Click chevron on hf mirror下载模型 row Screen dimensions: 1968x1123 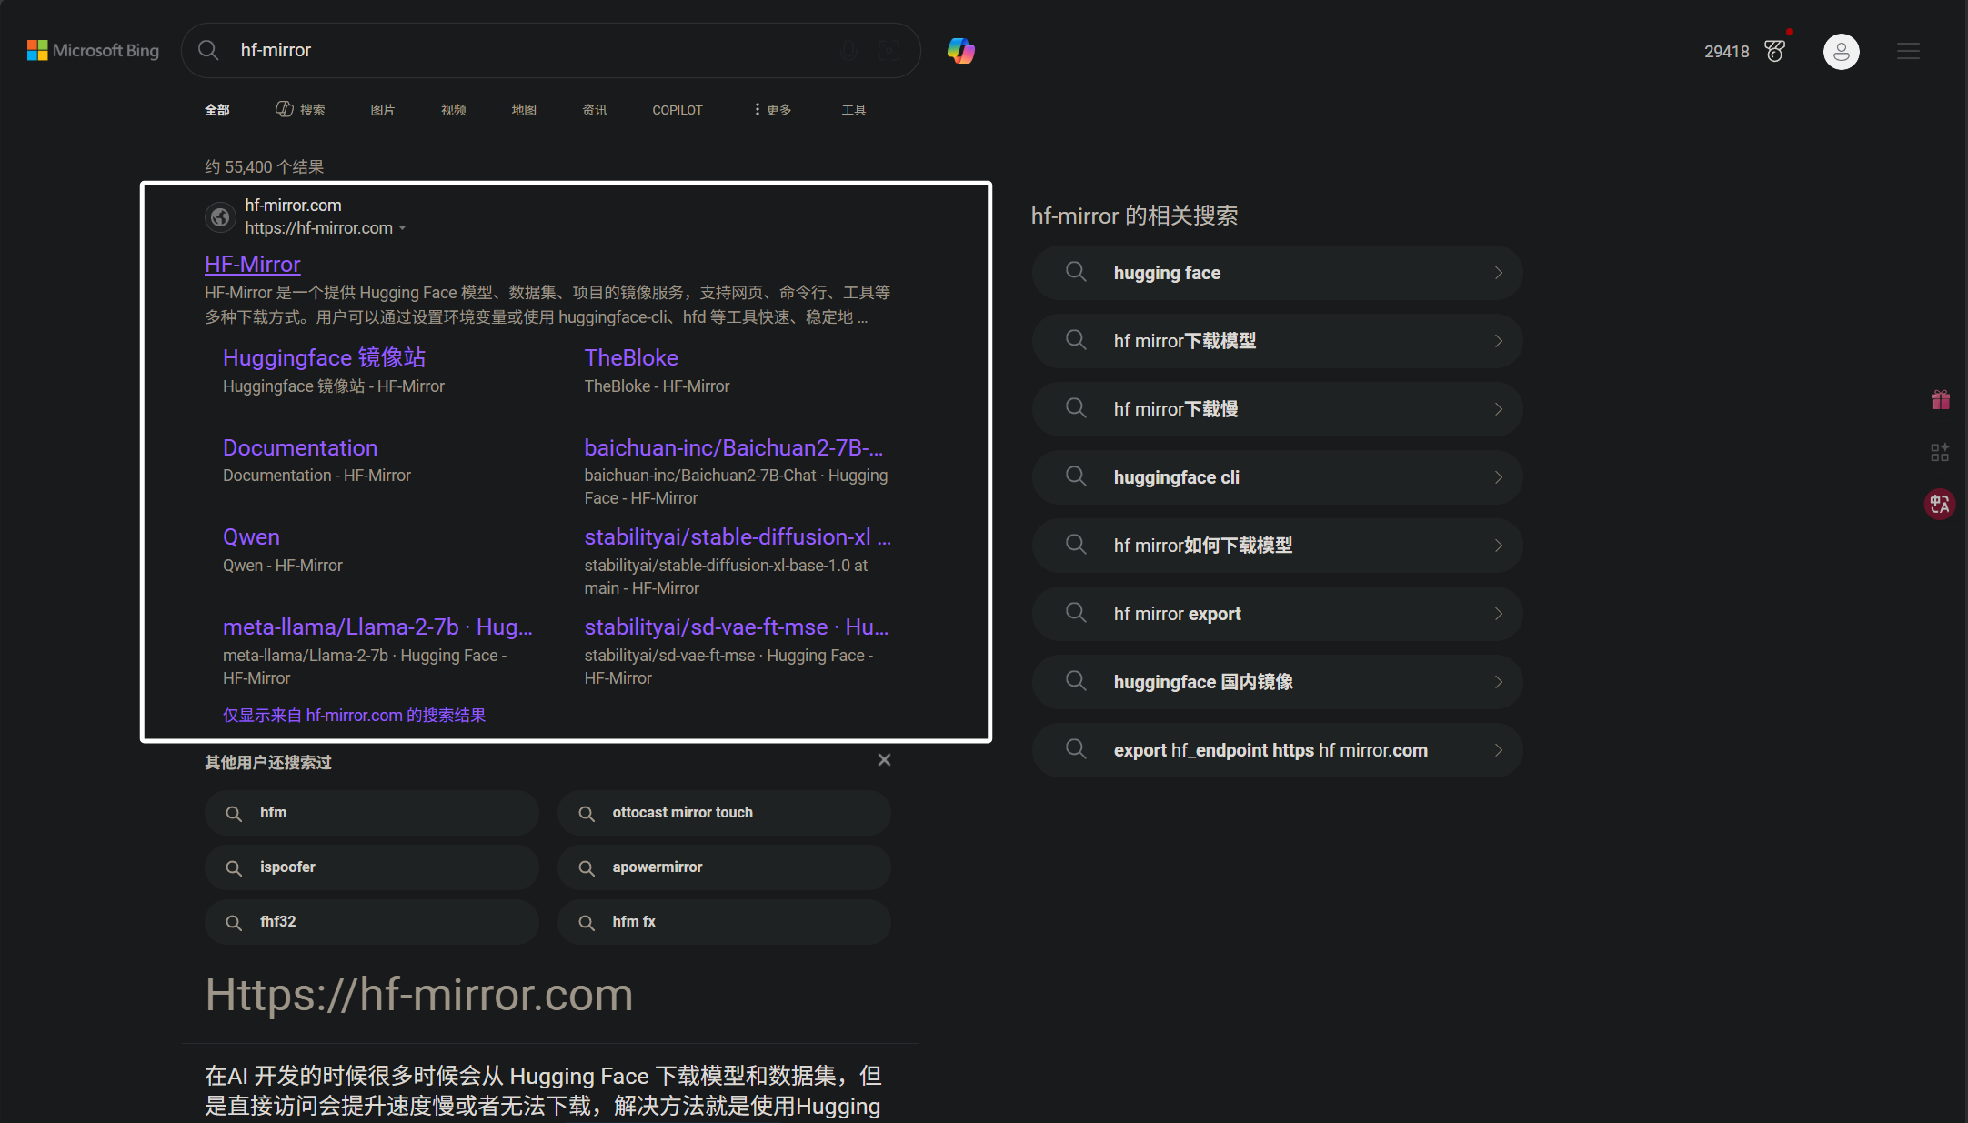(1499, 341)
